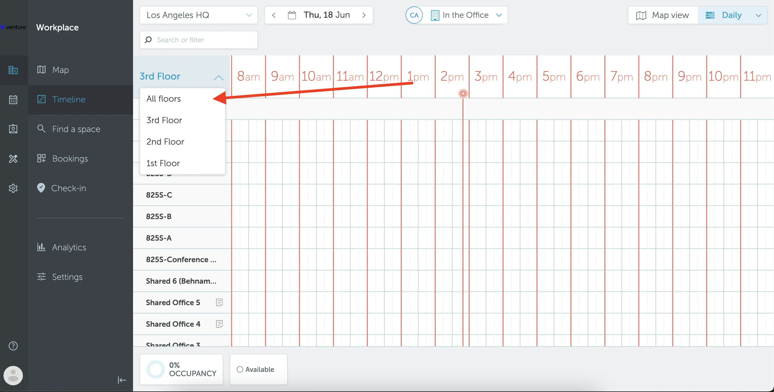Open the In the Office status dropdown
Viewport: 774px width, 392px height.
coord(466,15)
